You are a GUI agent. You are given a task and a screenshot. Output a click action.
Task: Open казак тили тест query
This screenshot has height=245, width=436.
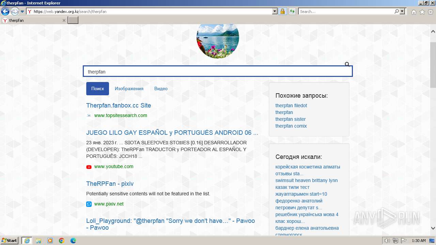coord(301,191)
